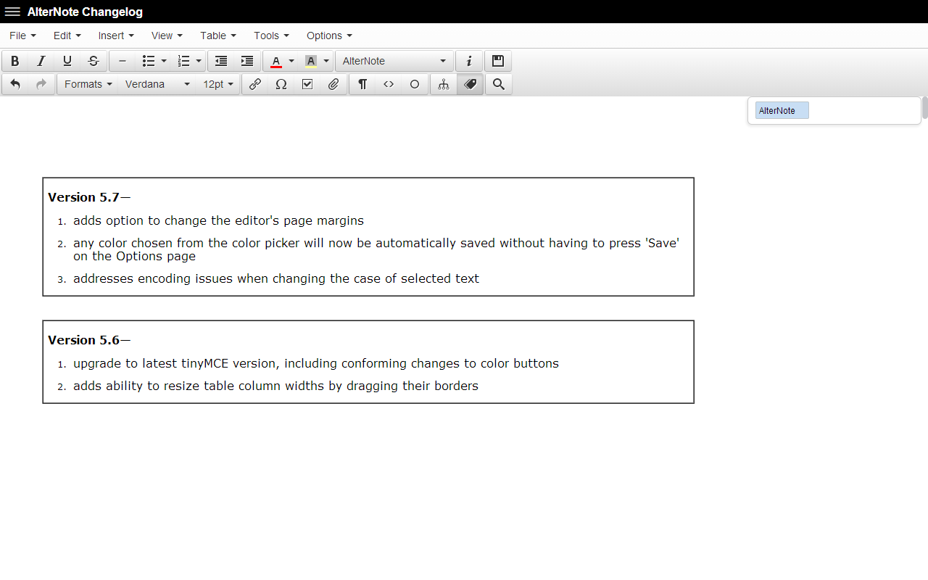Click the AlterNote tag chip
Image resolution: width=928 pixels, height=580 pixels.
click(x=782, y=110)
